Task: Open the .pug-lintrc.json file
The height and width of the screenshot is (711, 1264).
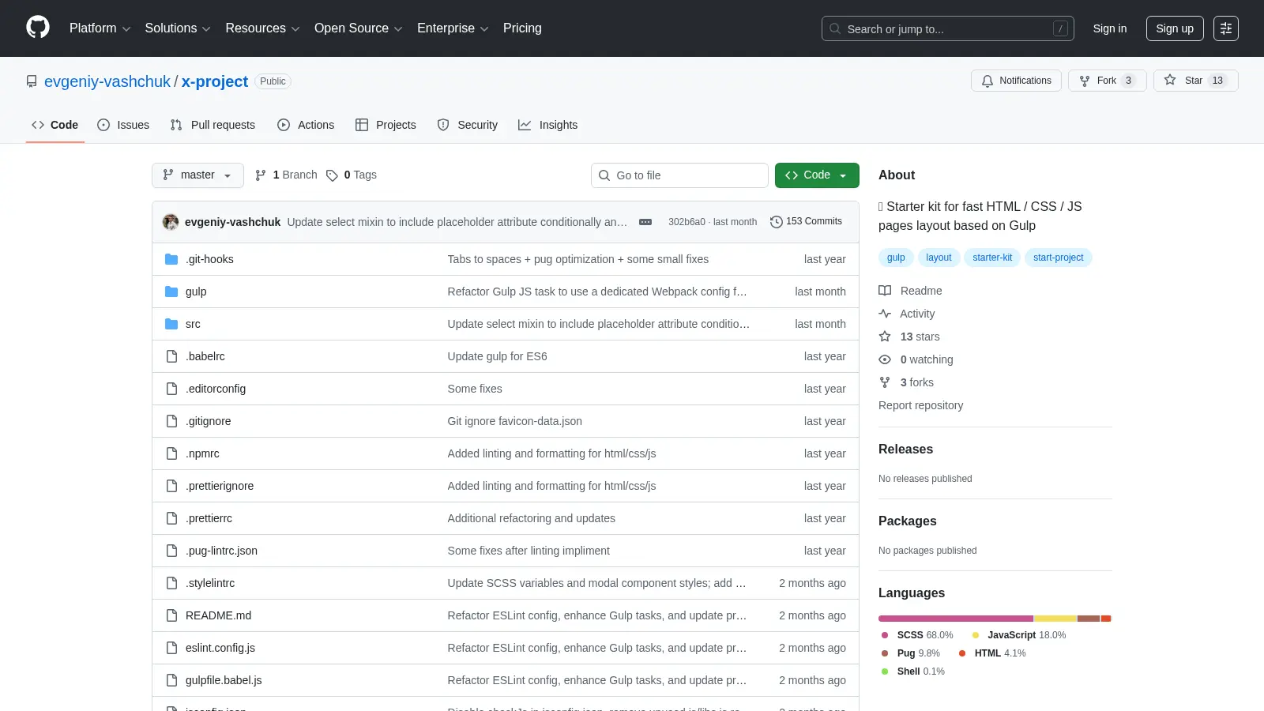Action: tap(221, 551)
